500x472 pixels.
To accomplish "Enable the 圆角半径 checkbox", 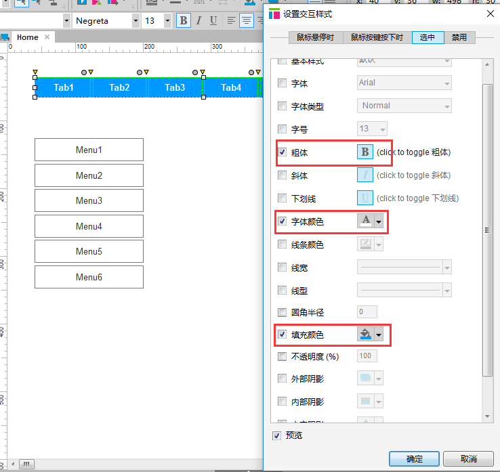I will 283,312.
